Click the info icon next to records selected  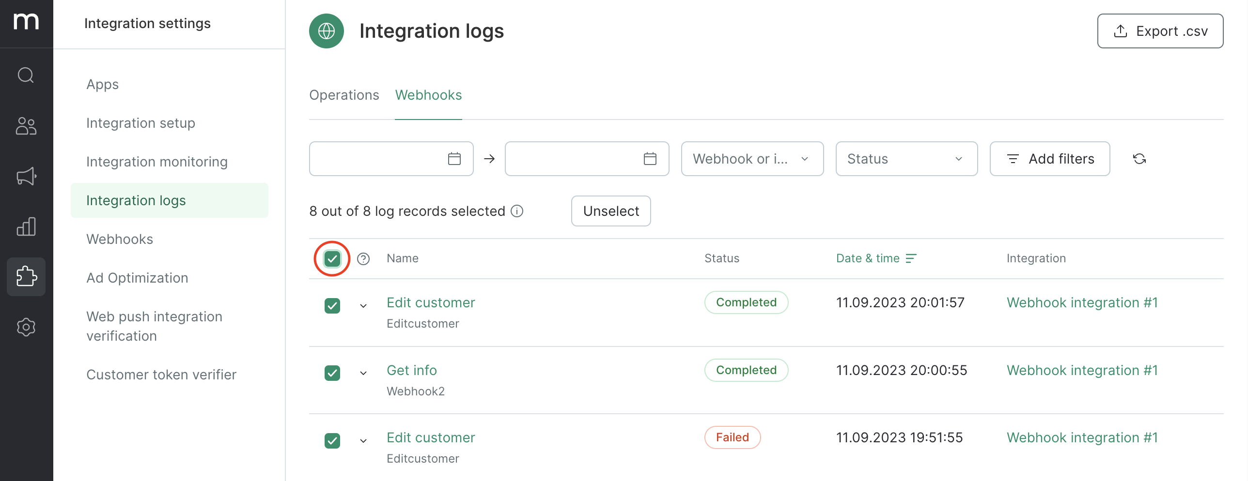[x=517, y=211]
